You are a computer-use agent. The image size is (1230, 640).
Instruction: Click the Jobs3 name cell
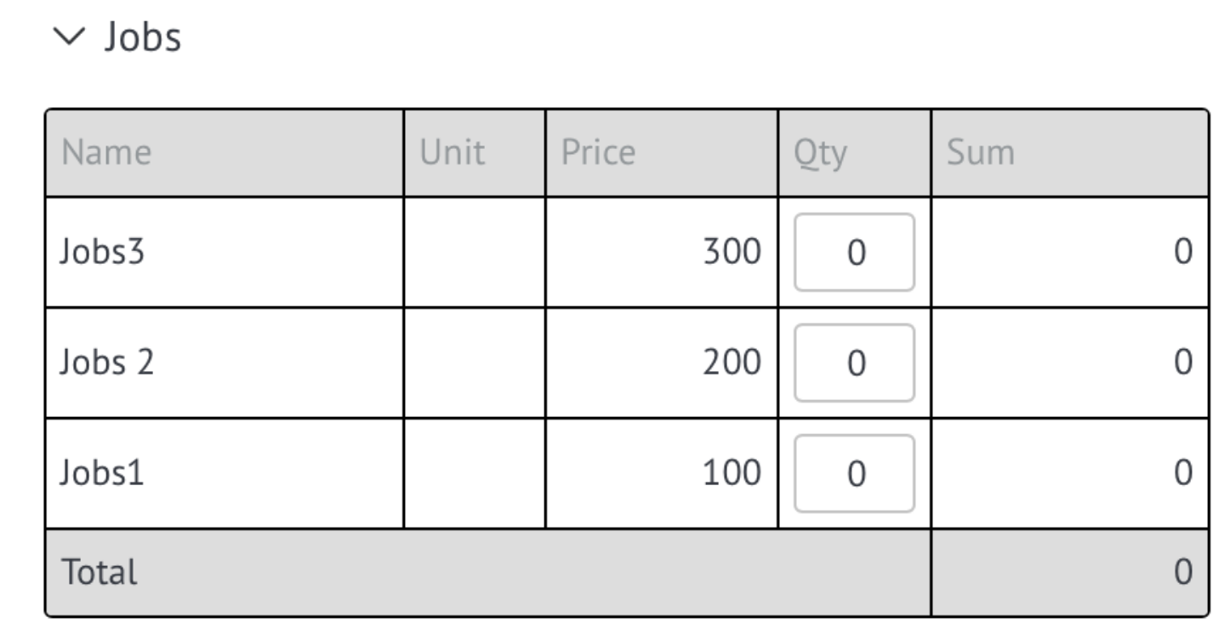click(225, 253)
